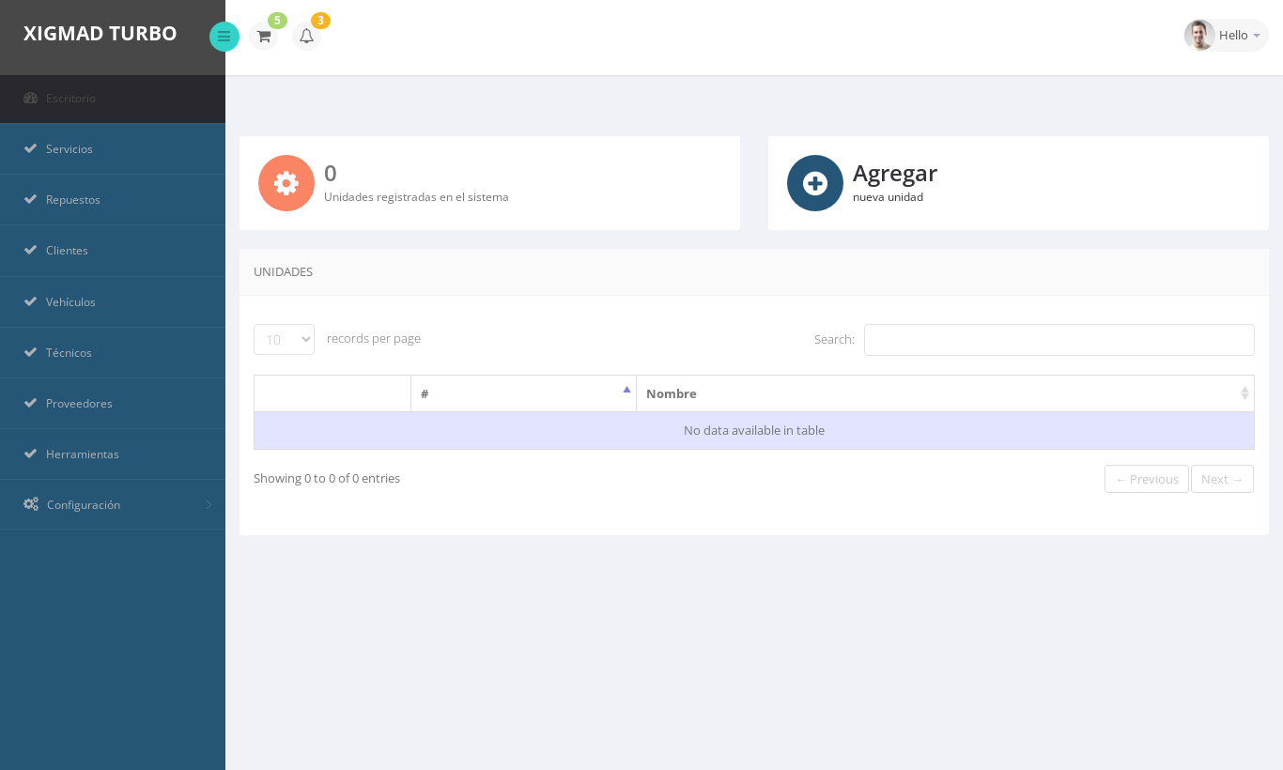Click the 'Showing 0 to 0 of 0 entries' text

click(x=327, y=478)
